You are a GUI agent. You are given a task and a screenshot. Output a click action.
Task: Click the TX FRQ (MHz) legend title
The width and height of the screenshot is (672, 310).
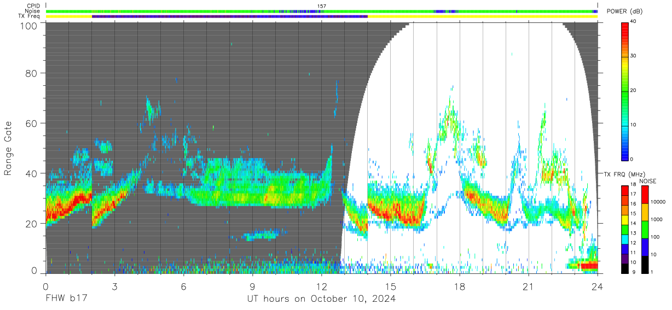click(x=624, y=174)
